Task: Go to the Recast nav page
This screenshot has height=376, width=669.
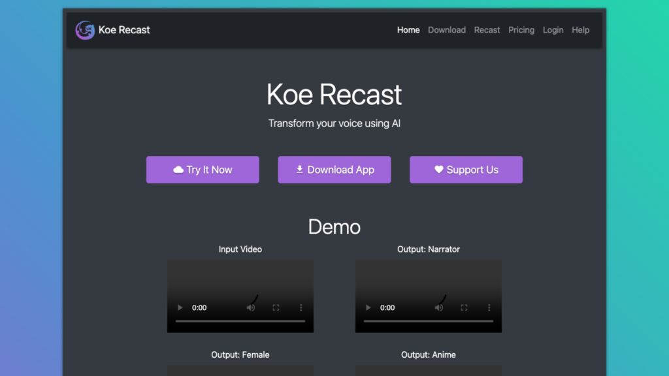Action: tap(487, 30)
